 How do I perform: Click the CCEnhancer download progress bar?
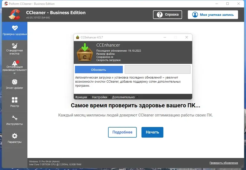coord(157,69)
